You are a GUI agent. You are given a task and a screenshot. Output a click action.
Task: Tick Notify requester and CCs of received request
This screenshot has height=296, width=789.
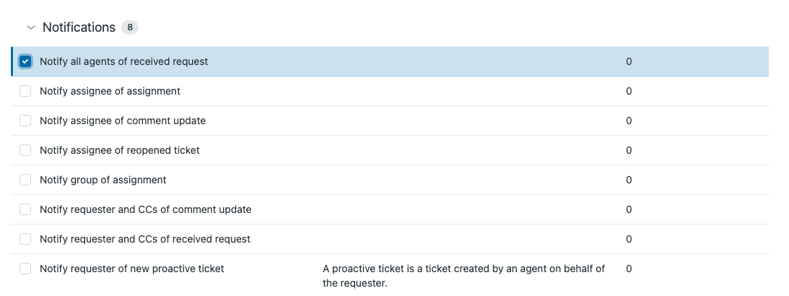click(25, 239)
